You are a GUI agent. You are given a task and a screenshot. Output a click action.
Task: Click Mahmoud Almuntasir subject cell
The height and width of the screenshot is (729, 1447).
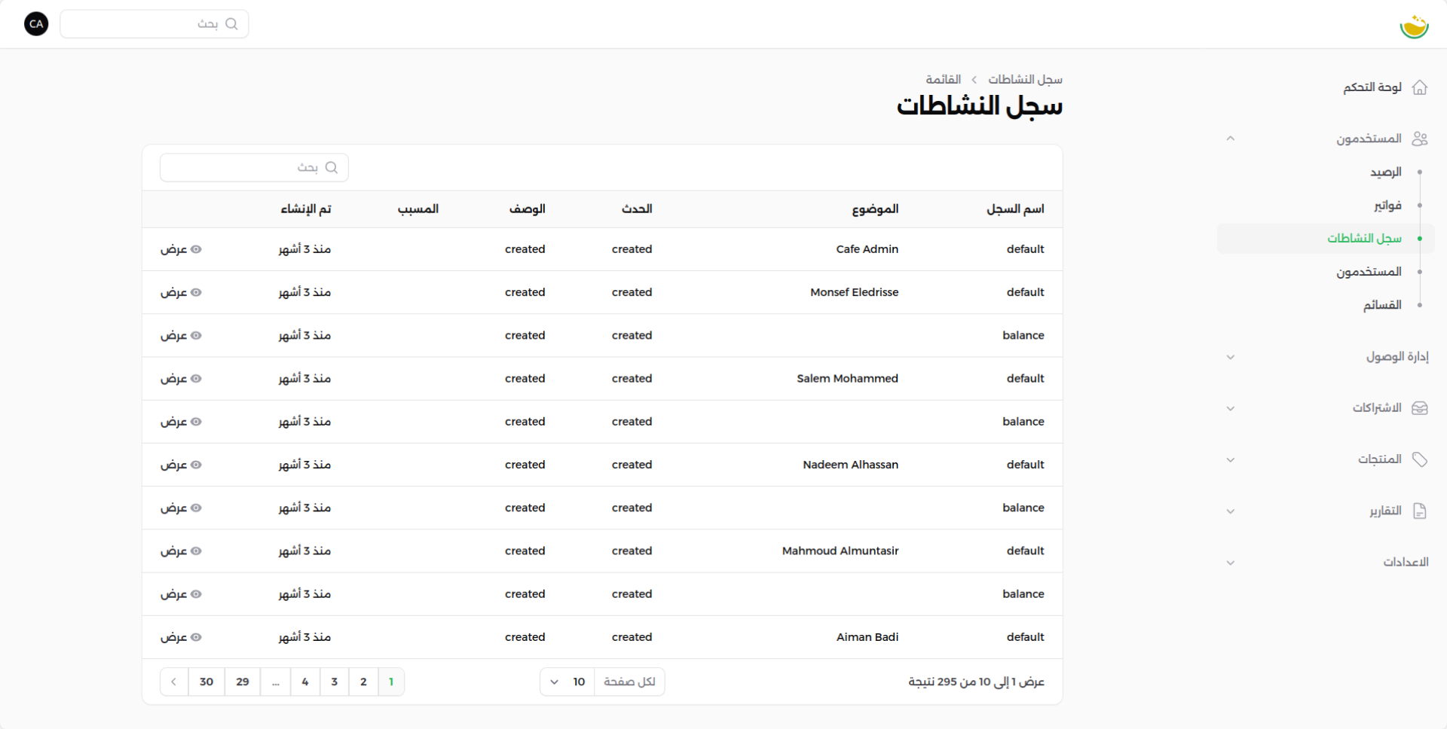[840, 551]
